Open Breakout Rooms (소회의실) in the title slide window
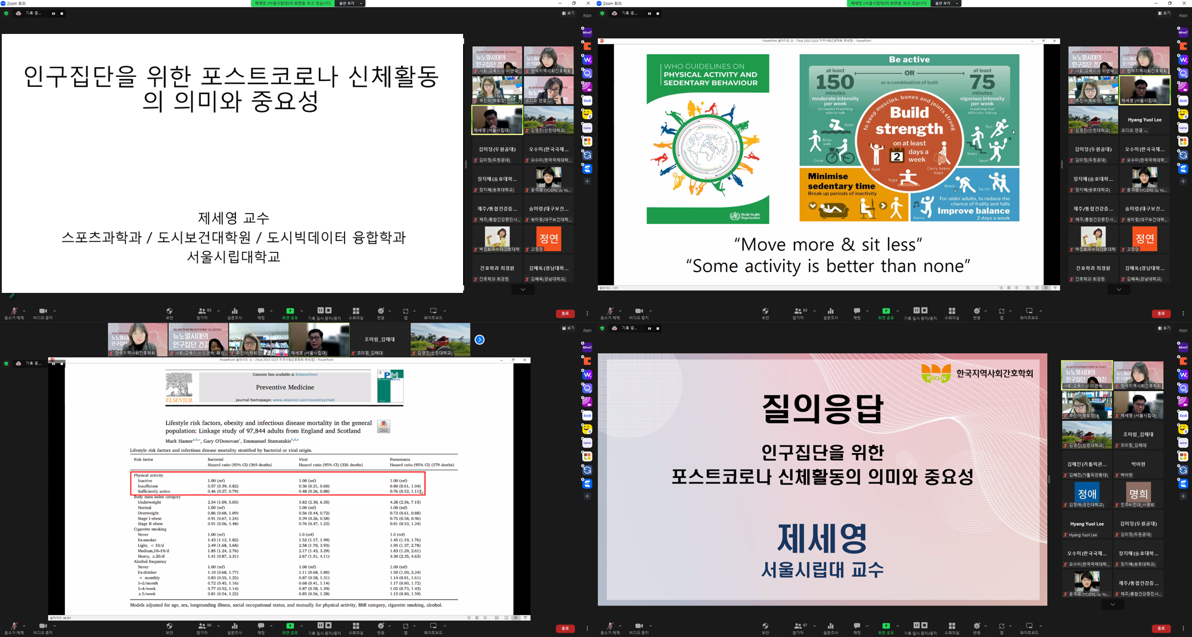Screen dimensions: 1192x637 coord(356,313)
